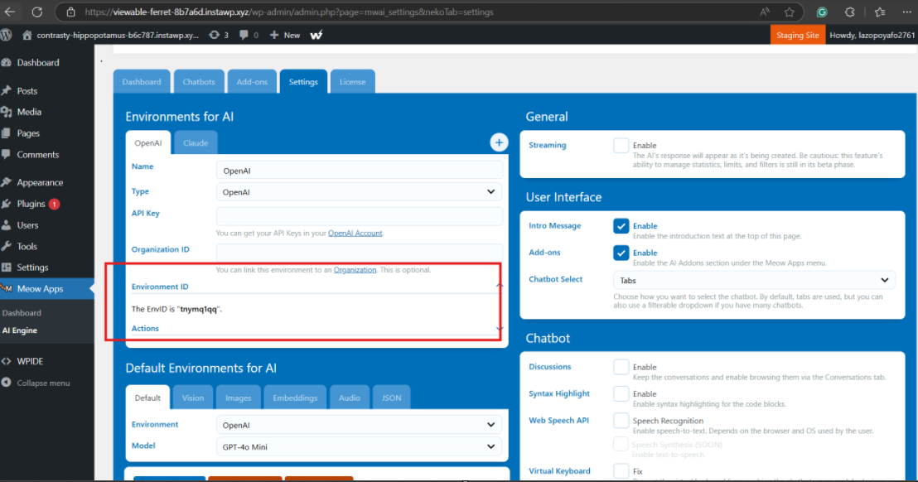The image size is (918, 482).
Task: Collapse the Environment ID section
Action: (499, 286)
